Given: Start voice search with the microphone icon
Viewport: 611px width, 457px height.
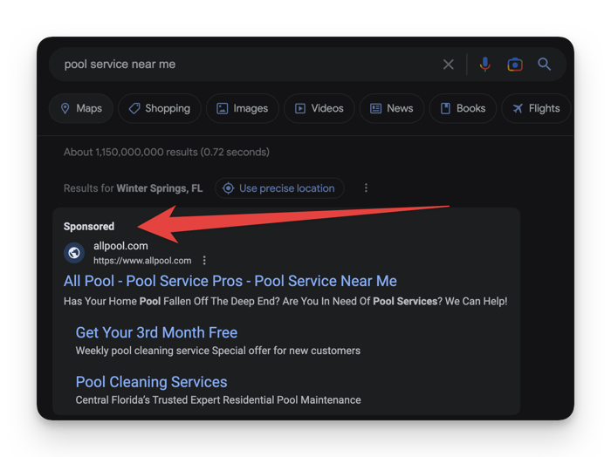Looking at the screenshot, I should [484, 65].
